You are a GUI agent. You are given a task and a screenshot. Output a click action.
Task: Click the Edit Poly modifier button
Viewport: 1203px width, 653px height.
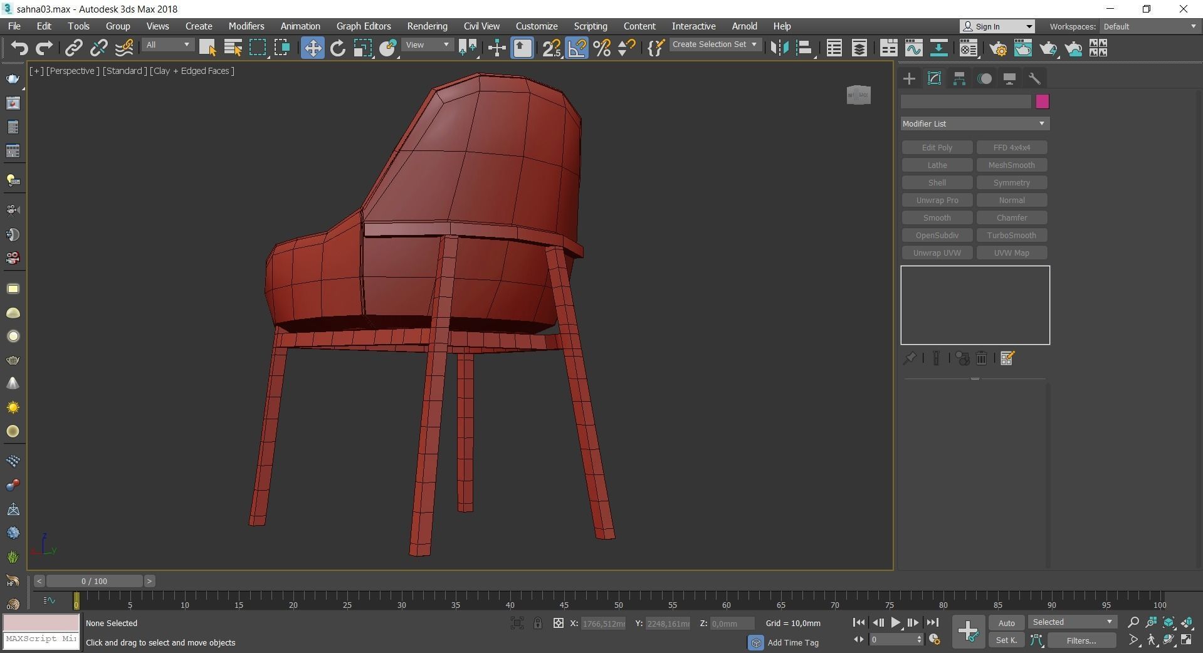pos(937,147)
